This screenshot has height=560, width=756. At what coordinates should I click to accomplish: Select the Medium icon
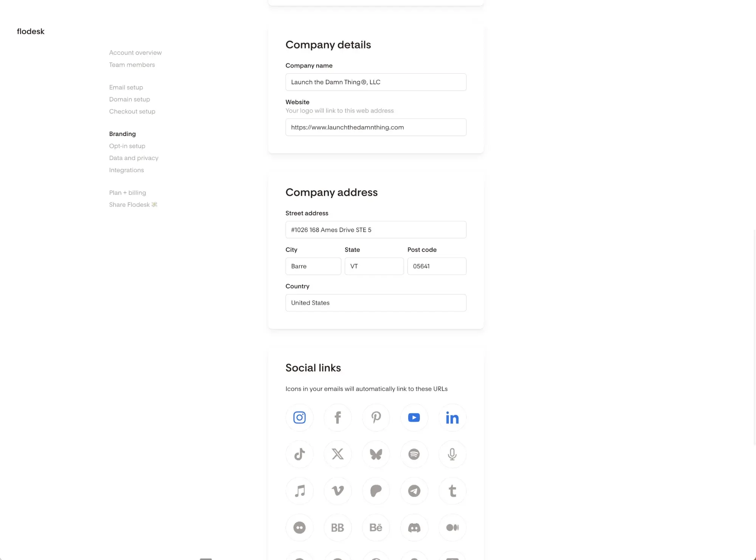coord(452,528)
